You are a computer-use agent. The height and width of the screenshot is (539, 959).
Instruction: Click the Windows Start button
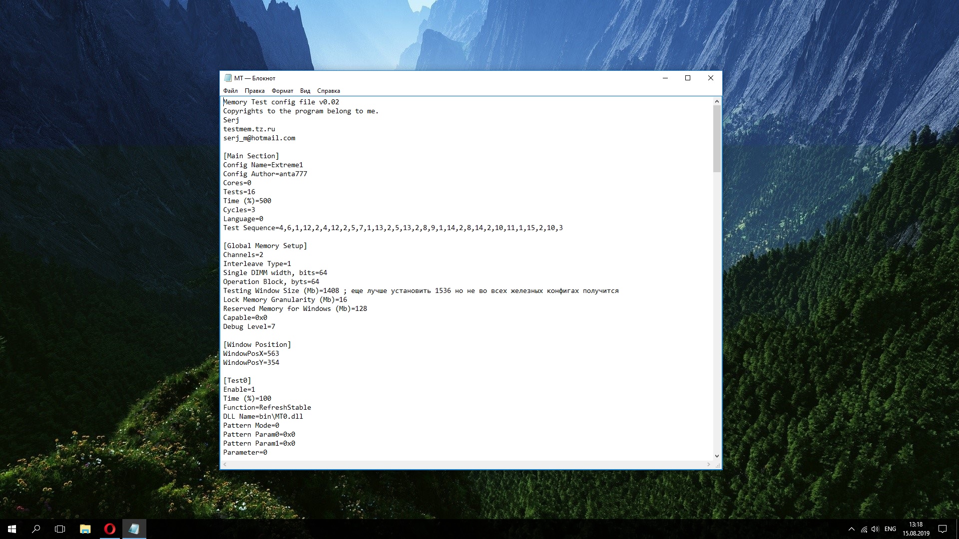click(12, 529)
